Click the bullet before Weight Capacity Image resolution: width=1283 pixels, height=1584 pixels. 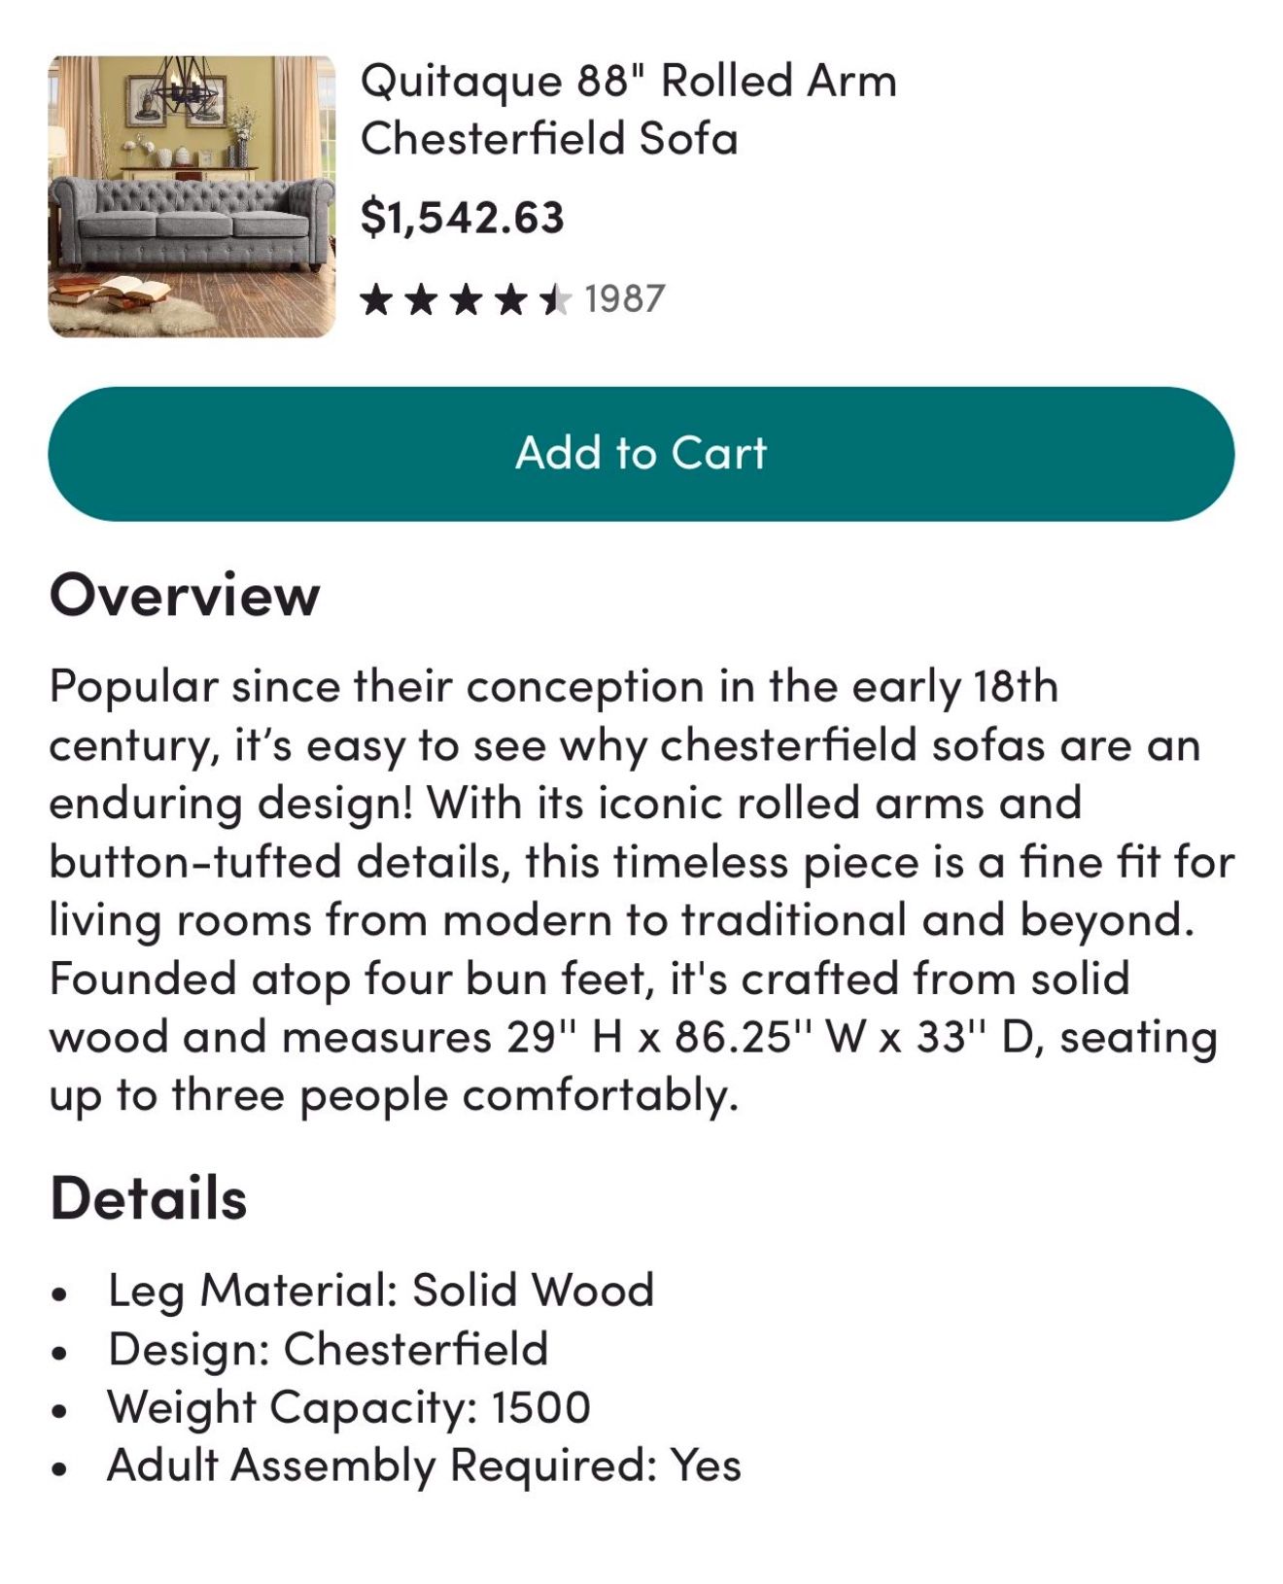click(x=60, y=1411)
